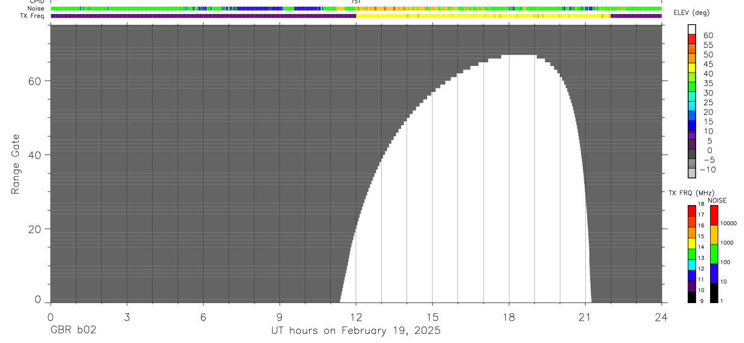The height and width of the screenshot is (343, 744).
Task: Click the 'Noise' strip label at top left
Action: pos(36,8)
